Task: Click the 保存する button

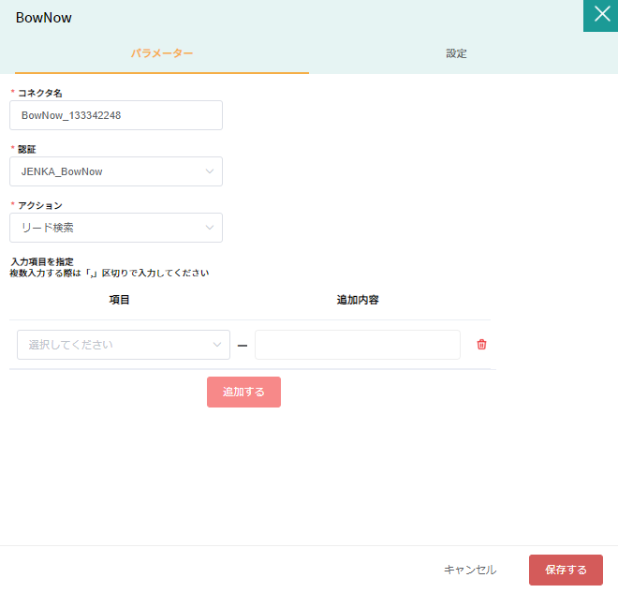Action: tap(566, 570)
